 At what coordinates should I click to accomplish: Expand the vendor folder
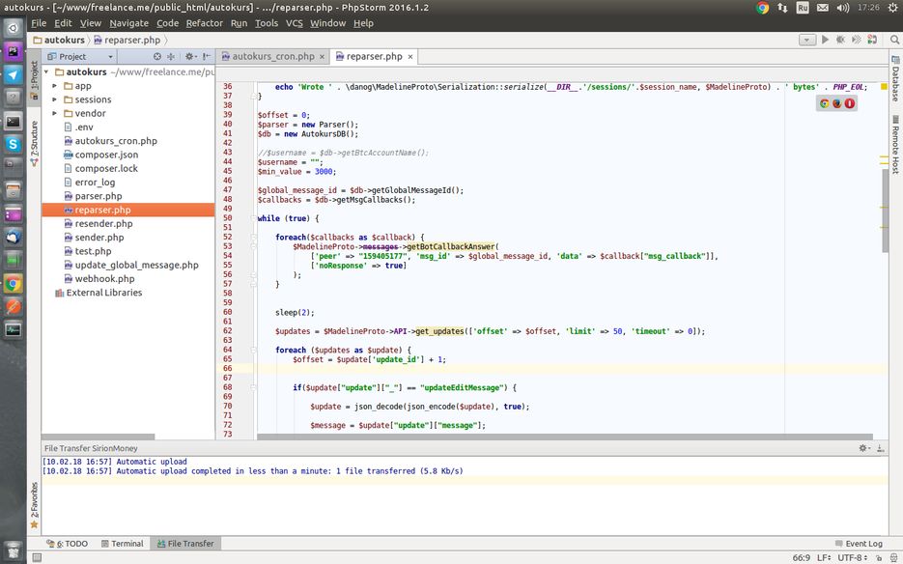tap(55, 114)
